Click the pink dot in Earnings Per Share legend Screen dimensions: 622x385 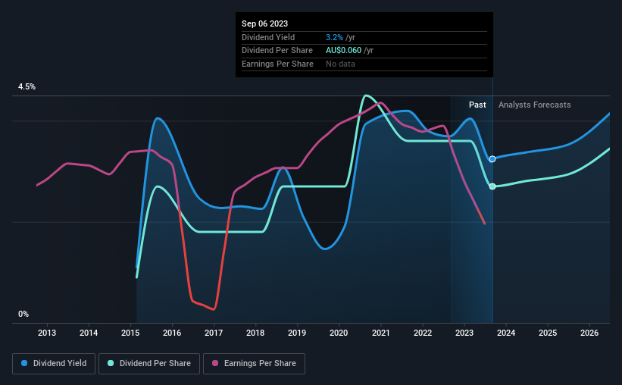coord(215,363)
